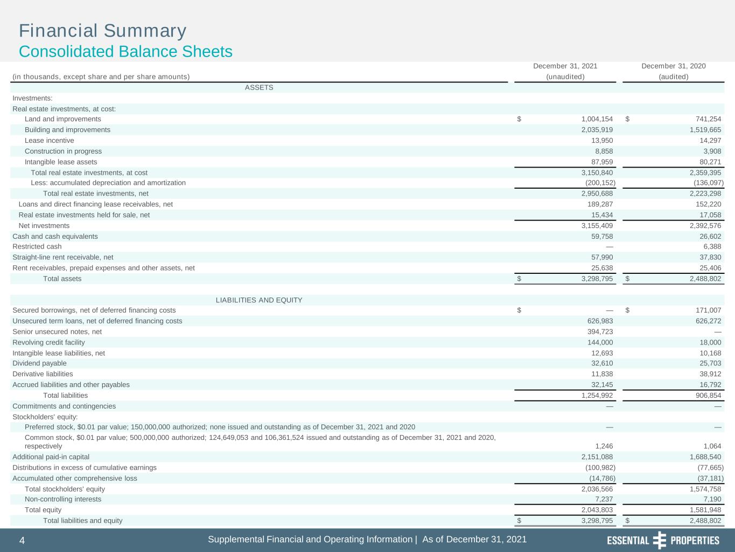Image resolution: width=735 pixels, height=552 pixels.
Task: Select the Dividend payable value 32,610
Action: click(602, 363)
